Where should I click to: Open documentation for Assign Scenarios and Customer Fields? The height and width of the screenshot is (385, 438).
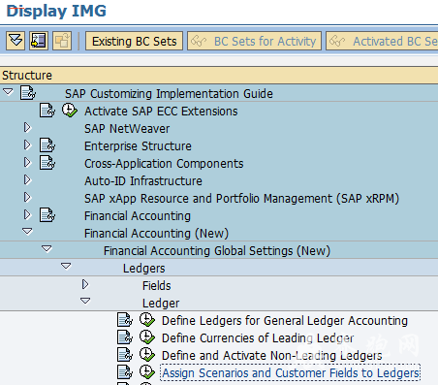point(125,372)
